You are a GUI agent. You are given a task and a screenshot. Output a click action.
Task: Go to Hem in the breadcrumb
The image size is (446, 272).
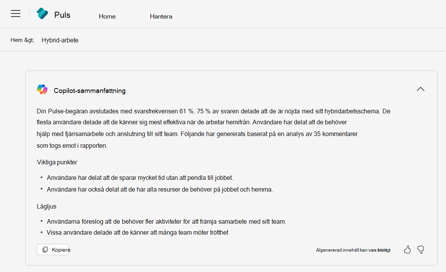tap(22, 40)
